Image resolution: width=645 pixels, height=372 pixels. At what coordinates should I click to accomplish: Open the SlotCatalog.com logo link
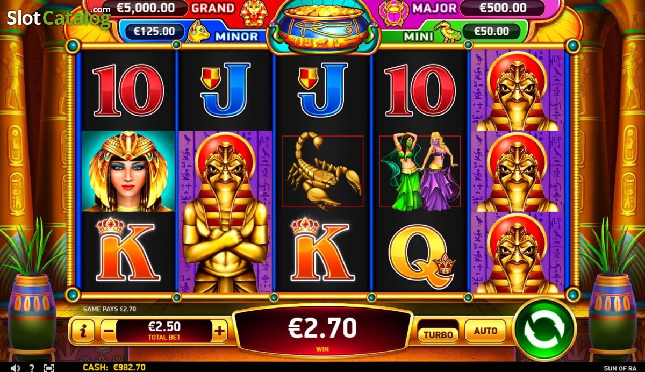tap(59, 17)
